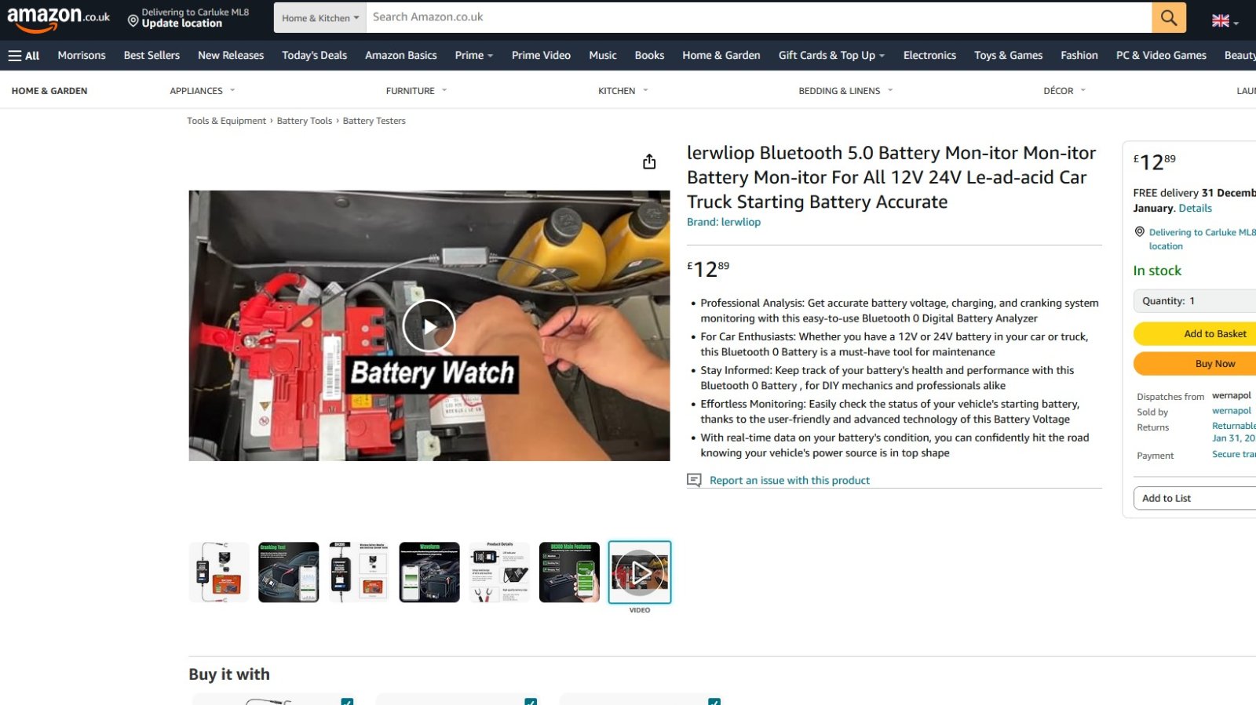Open Battery Tools breadcrumb
1256x705 pixels.
305,121
